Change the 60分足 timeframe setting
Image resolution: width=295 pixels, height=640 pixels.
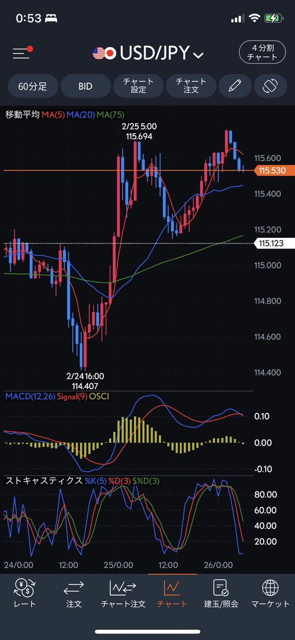pos(32,87)
